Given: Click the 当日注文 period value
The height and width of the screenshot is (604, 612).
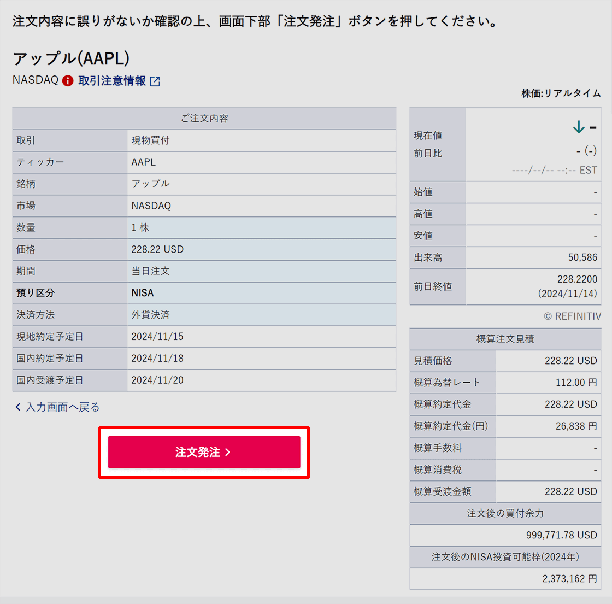Looking at the screenshot, I should 150,271.
